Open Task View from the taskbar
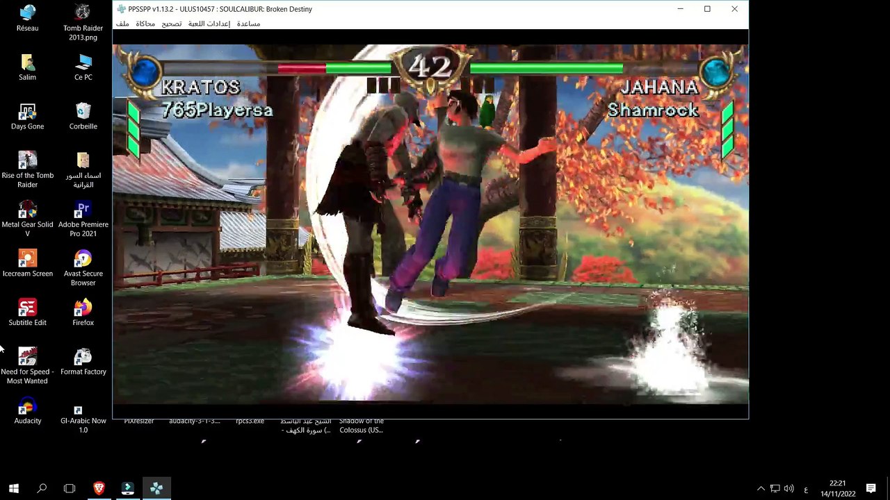Viewport: 890px width, 500px height. [x=70, y=489]
